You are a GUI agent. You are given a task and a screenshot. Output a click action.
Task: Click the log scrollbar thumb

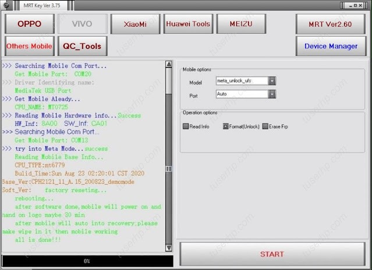pyautogui.click(x=169, y=81)
